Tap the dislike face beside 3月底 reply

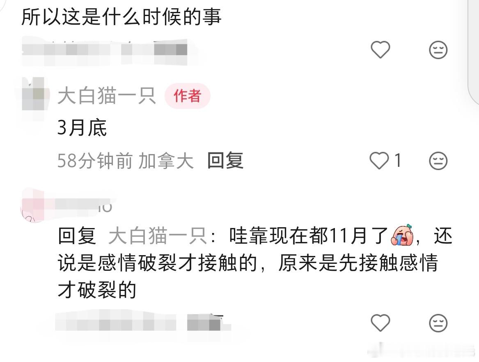click(438, 161)
